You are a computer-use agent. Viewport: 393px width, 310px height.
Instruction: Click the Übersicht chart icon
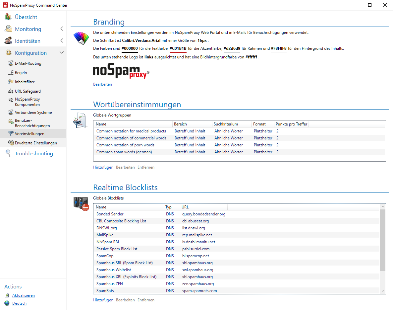[8, 17]
